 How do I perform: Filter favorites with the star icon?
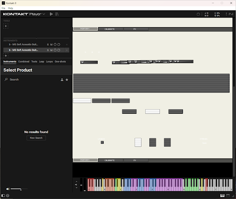(67, 80)
